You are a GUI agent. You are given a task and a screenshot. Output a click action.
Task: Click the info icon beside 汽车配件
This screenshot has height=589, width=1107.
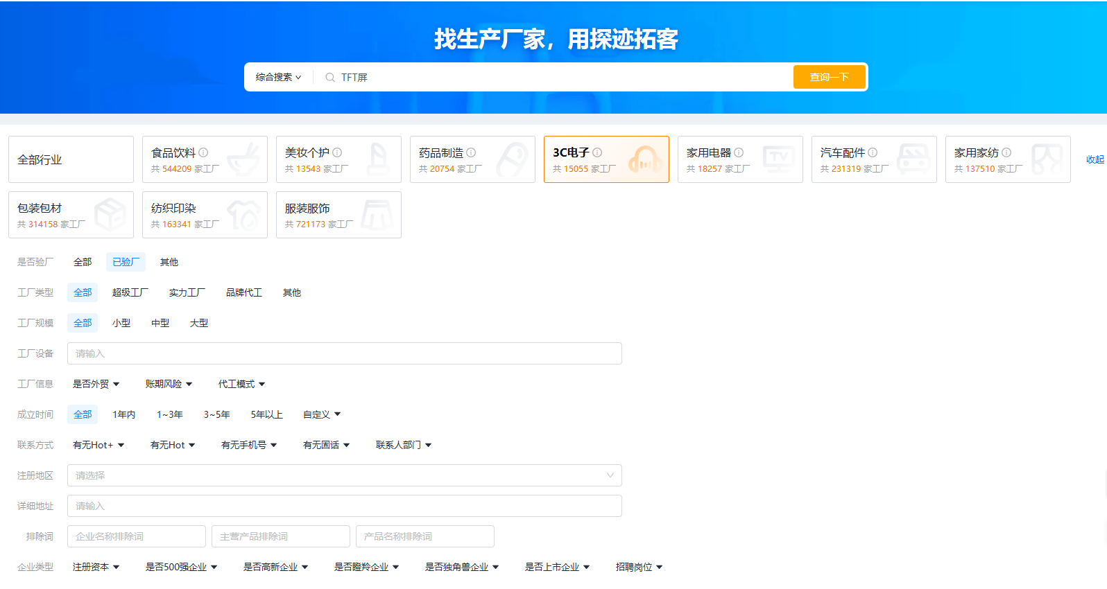[x=873, y=152]
